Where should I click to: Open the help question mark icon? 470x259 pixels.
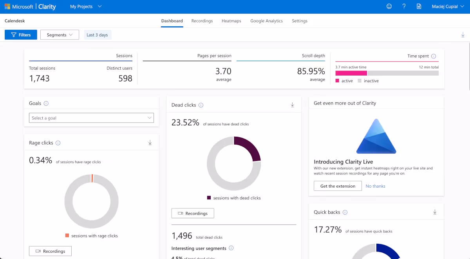tap(404, 6)
